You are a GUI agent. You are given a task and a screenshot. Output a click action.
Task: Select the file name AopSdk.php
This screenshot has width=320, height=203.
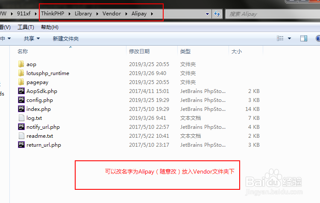(42, 91)
